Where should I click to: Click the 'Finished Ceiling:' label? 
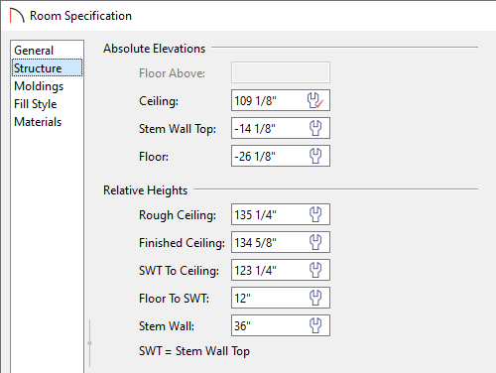point(182,243)
